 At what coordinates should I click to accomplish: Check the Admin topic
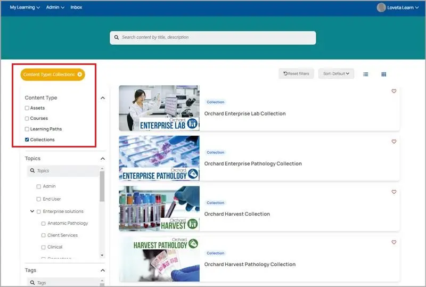click(38, 186)
